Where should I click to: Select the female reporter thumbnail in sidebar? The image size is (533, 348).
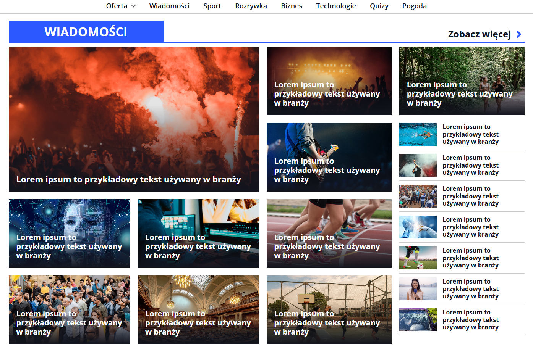418,289
